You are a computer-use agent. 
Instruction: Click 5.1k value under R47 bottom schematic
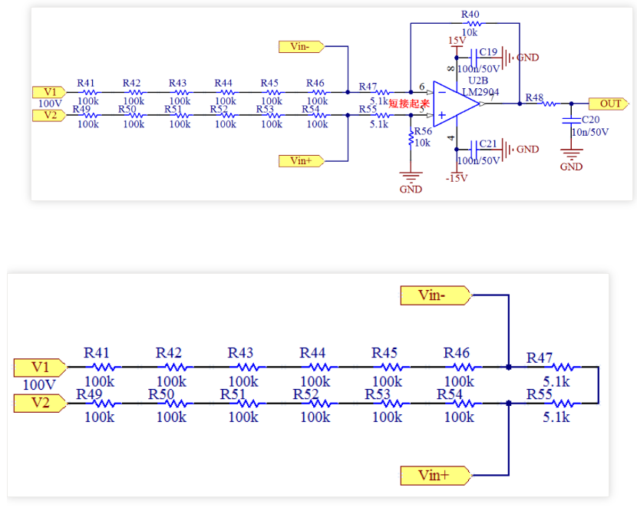[556, 382]
